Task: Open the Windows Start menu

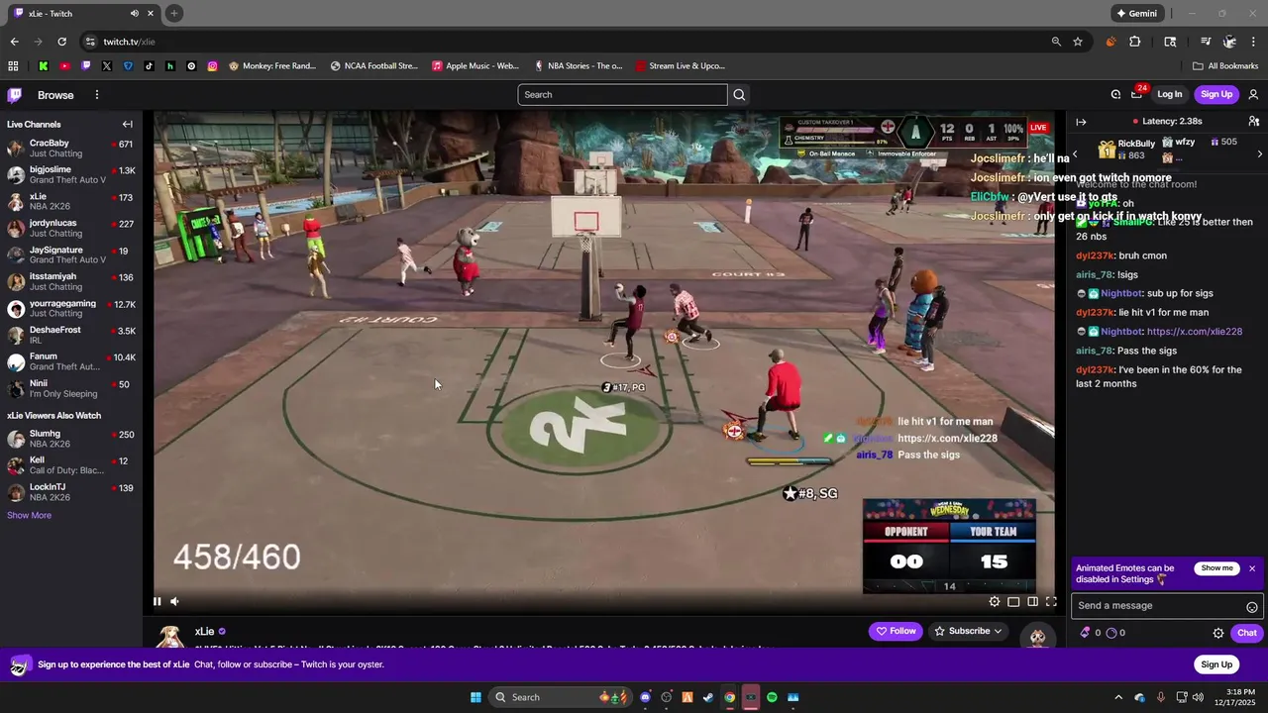Action: [x=475, y=697]
